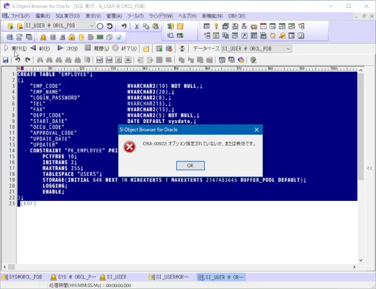This screenshot has width=376, height=289.
Task: Click the question mark help icon
Action: tap(301, 36)
